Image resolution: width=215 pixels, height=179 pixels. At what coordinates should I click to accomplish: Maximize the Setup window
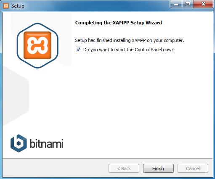click(188, 4)
